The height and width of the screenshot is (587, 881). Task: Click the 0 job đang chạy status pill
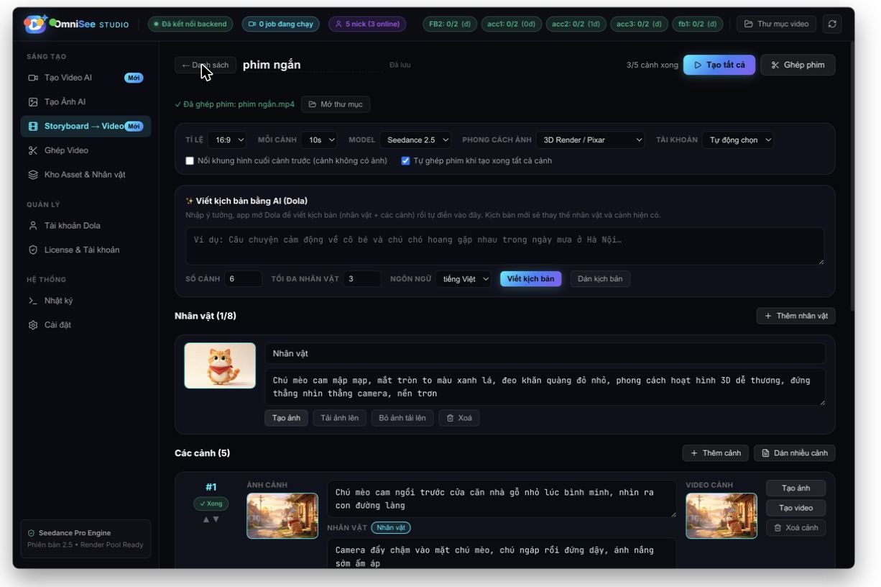(280, 24)
